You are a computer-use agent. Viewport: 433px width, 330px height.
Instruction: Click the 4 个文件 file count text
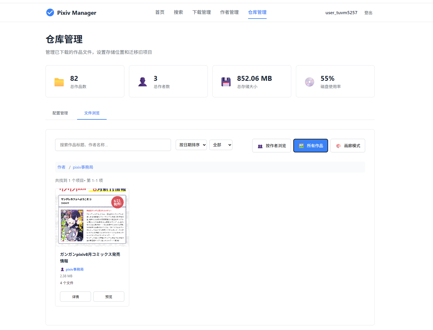pyautogui.click(x=67, y=283)
